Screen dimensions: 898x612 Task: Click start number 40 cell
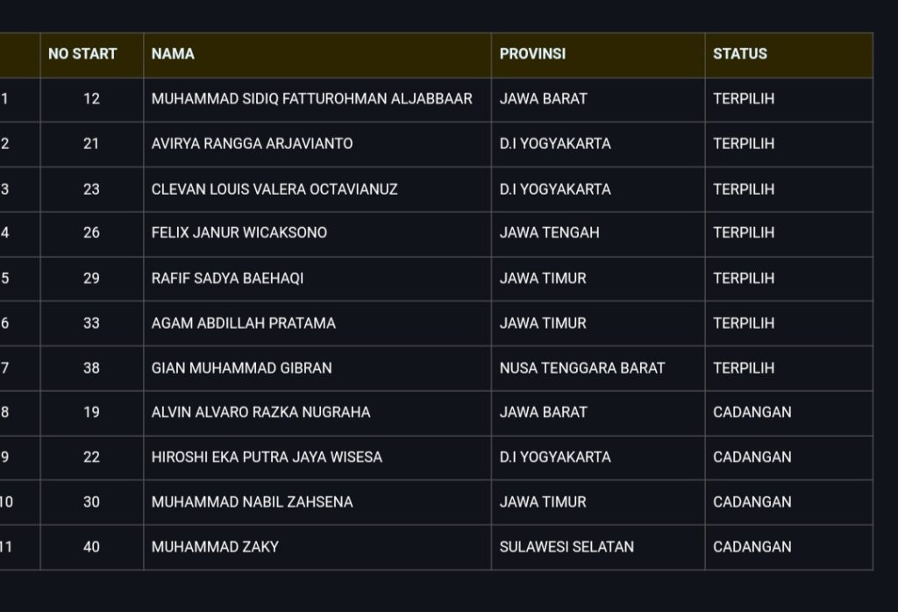click(91, 547)
